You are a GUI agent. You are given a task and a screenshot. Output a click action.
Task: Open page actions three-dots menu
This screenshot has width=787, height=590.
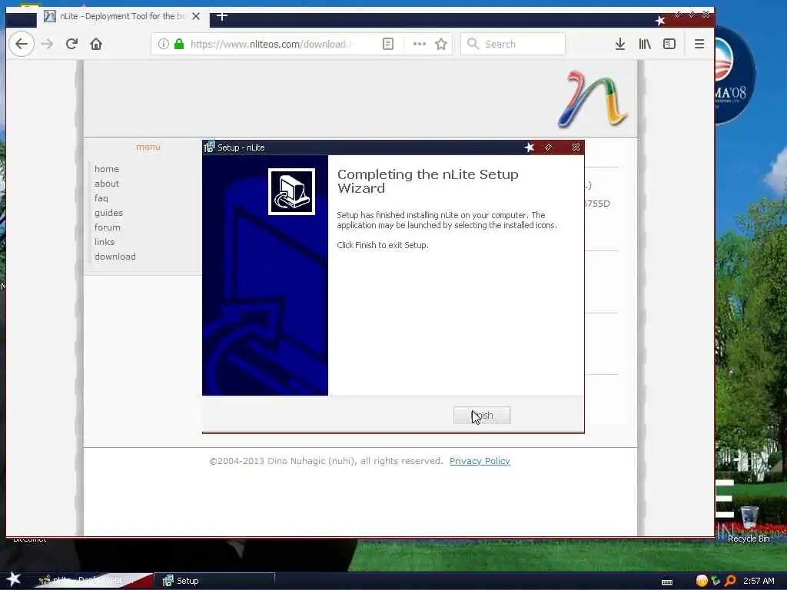[x=419, y=44]
